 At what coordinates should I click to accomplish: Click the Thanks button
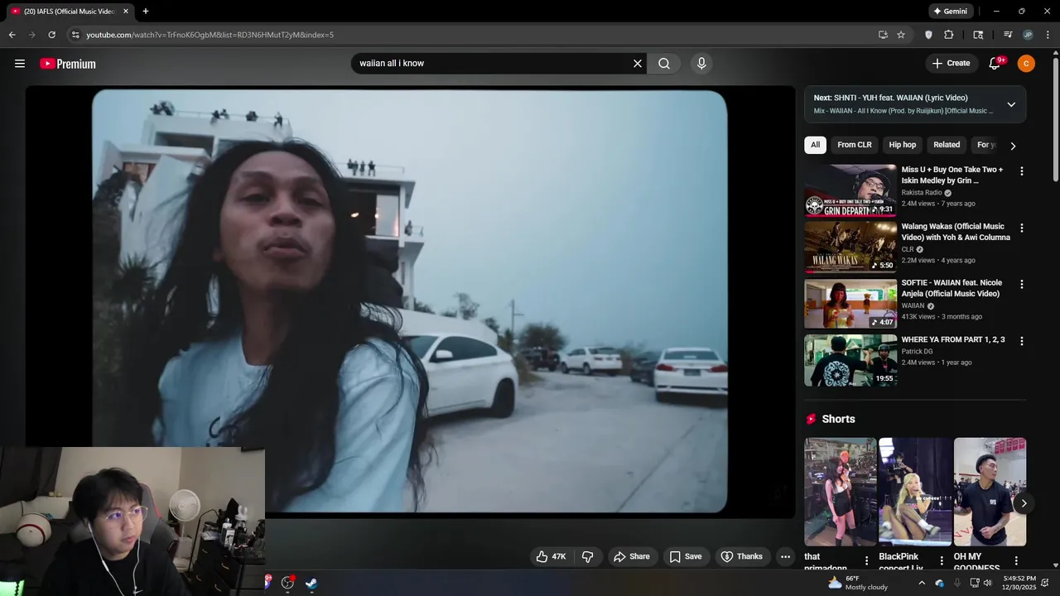[742, 556]
